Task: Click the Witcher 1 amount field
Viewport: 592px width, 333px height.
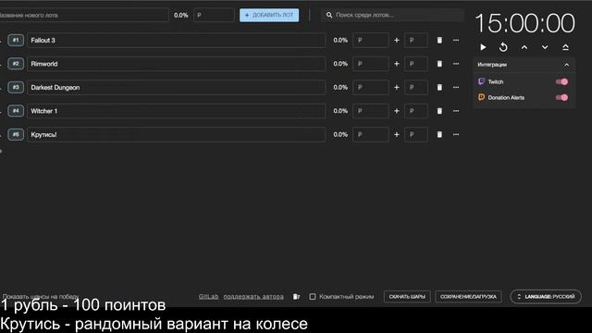Action: click(370, 111)
